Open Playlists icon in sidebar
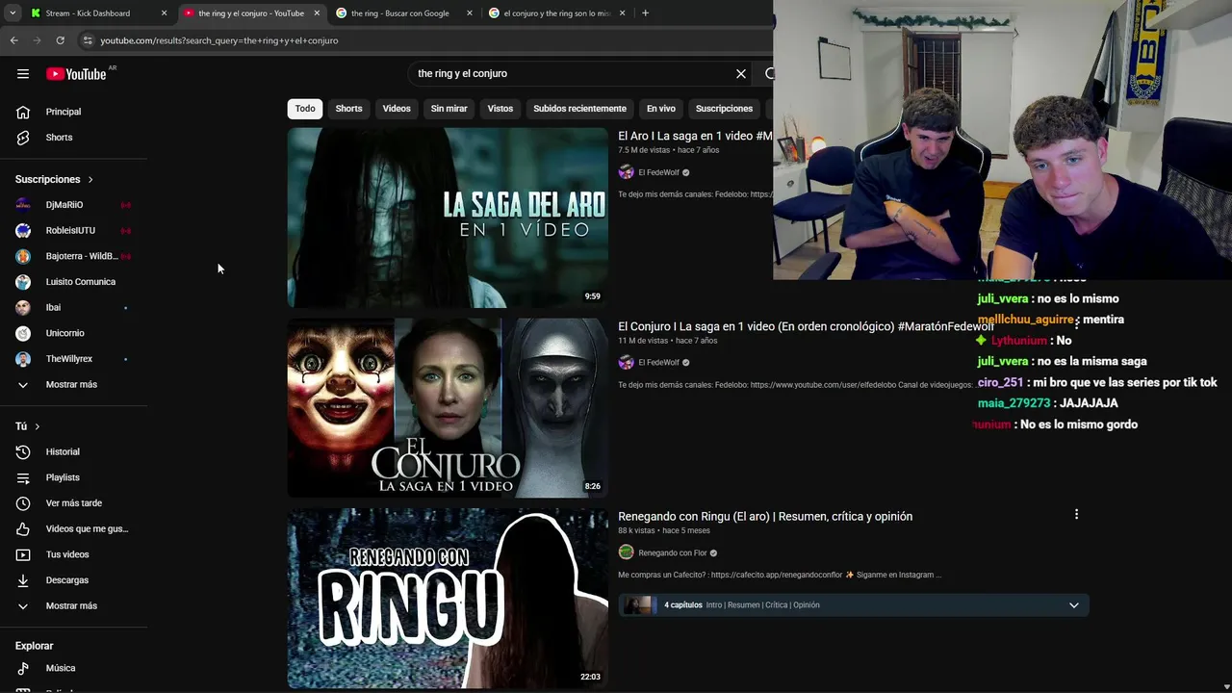Viewport: 1232px width, 693px height. click(23, 477)
